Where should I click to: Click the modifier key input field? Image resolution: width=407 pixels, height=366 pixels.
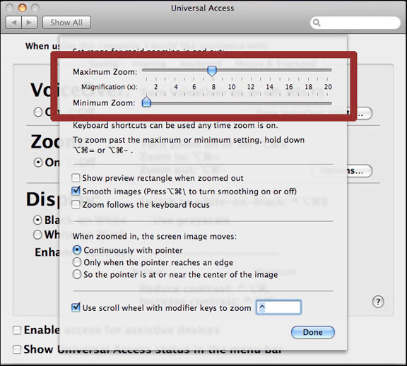[x=278, y=307]
